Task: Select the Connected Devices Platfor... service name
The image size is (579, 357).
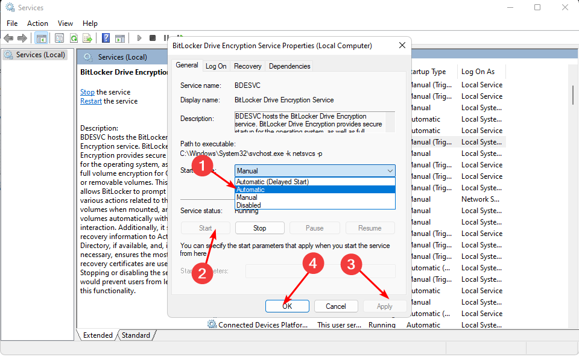Action: (262, 325)
